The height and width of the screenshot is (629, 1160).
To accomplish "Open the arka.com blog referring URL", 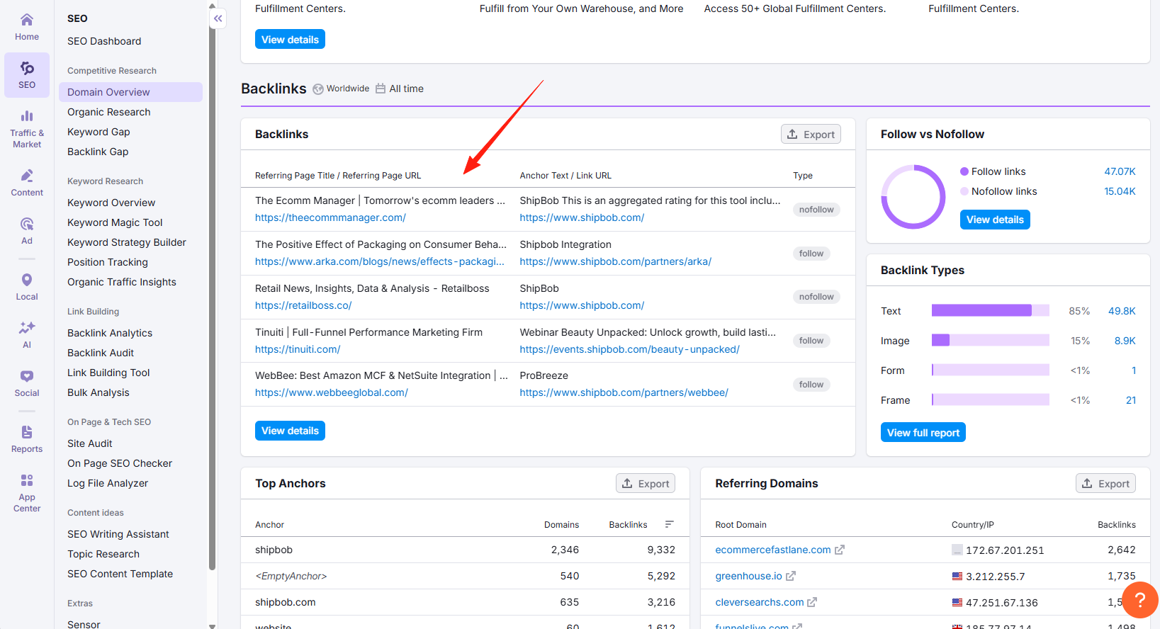I will coord(380,261).
